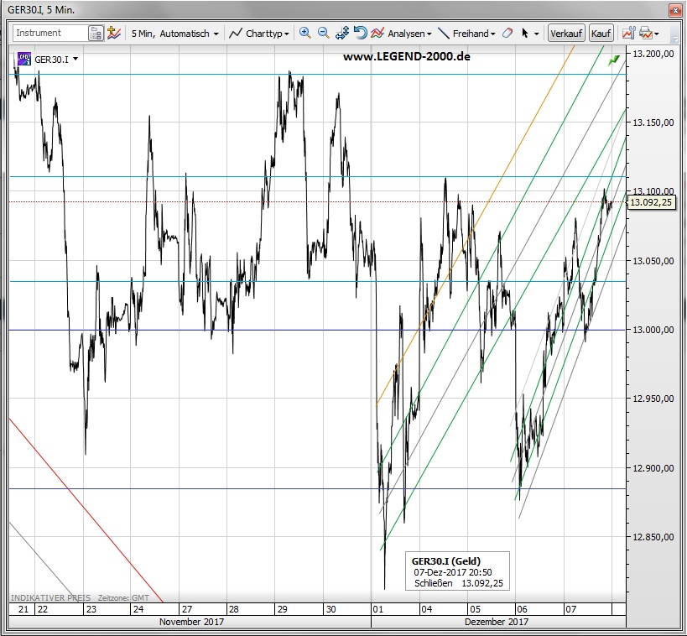687x636 pixels.
Task: Click the 'November 2017' time axis label
Action: point(191,622)
